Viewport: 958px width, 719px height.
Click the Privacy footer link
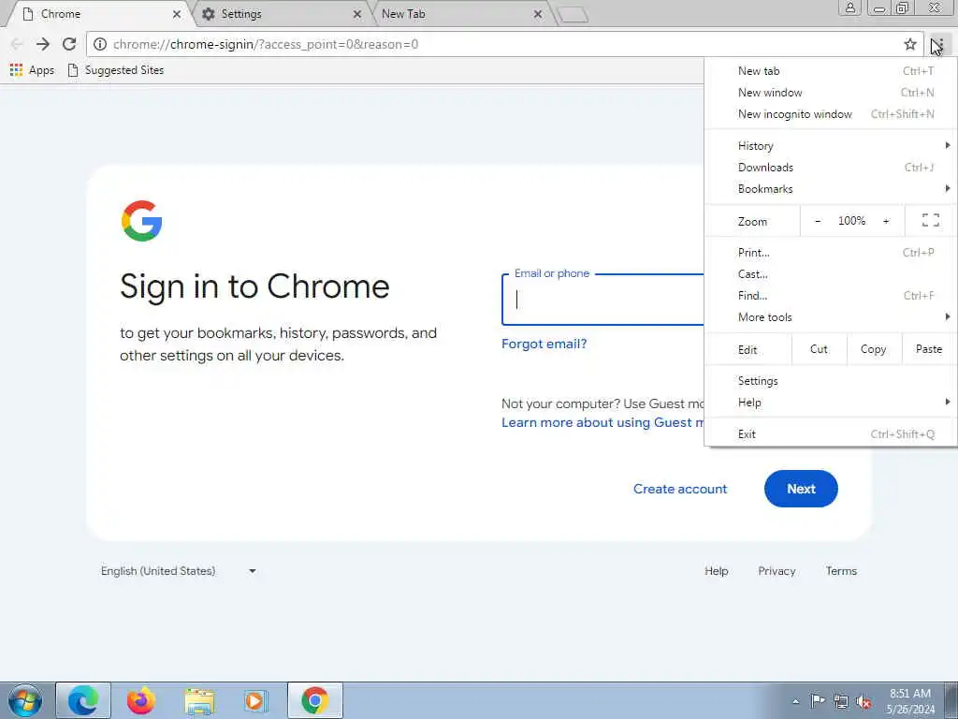(x=777, y=571)
